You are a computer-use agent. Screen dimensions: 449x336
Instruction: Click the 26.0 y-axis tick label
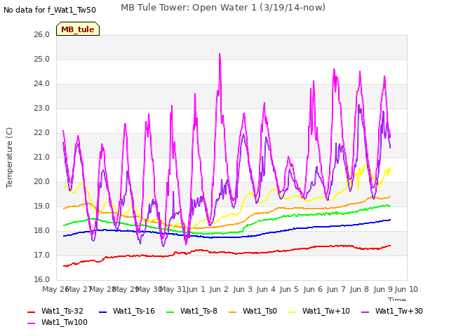(42, 34)
